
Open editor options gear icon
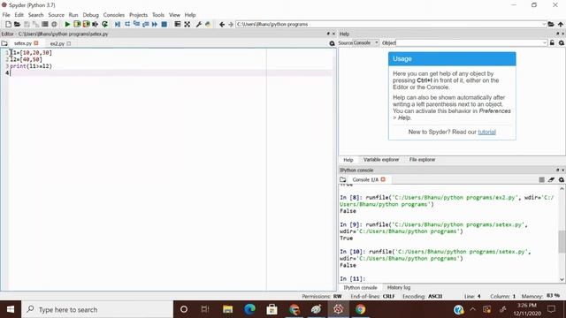coord(333,43)
